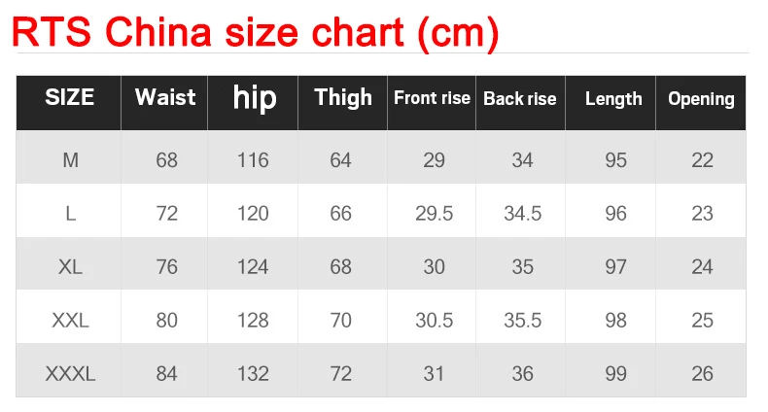768x412 pixels.
Task: Click opening value 24 in XL row
Action: click(x=702, y=266)
